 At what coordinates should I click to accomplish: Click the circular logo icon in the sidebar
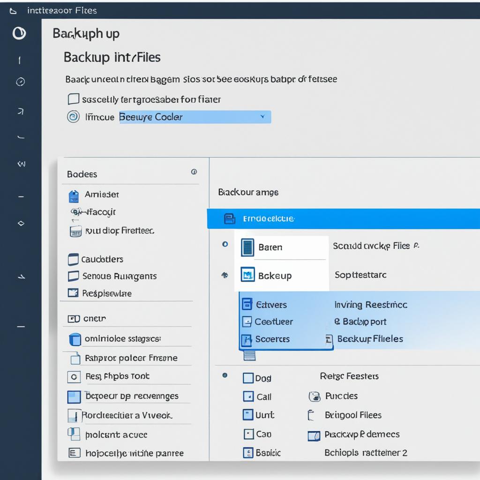pos(19,33)
